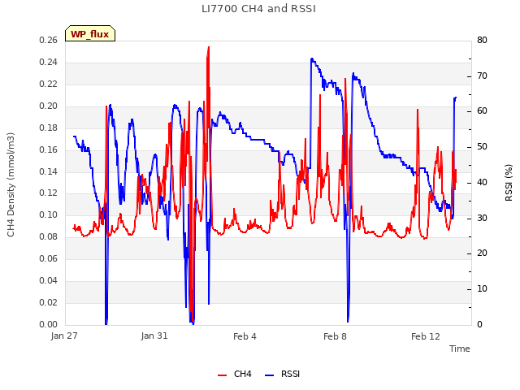520x390 pixels.
Task: Click the blue RSSI drop to zero after Feb 8
Action: (x=348, y=321)
